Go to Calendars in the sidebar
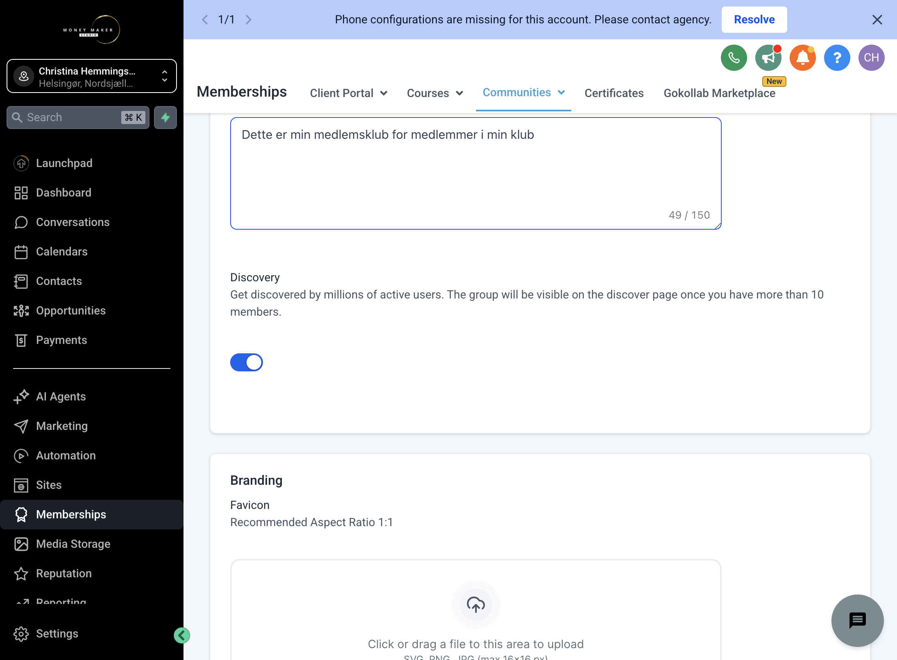Screen dimensions: 897x660 tap(92, 251)
